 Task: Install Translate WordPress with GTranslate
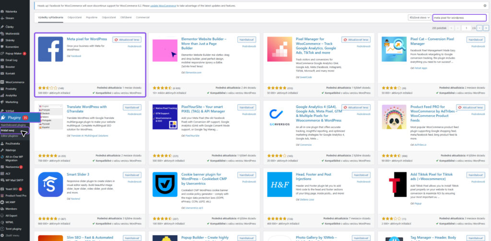point(132,107)
